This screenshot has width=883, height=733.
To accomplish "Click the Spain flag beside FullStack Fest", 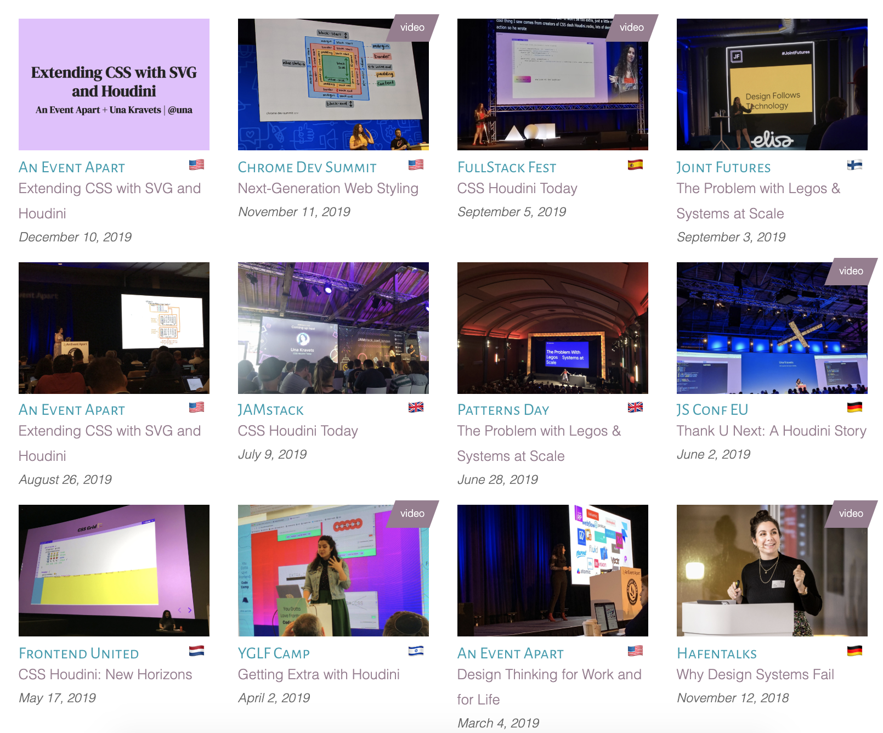I will tap(636, 165).
